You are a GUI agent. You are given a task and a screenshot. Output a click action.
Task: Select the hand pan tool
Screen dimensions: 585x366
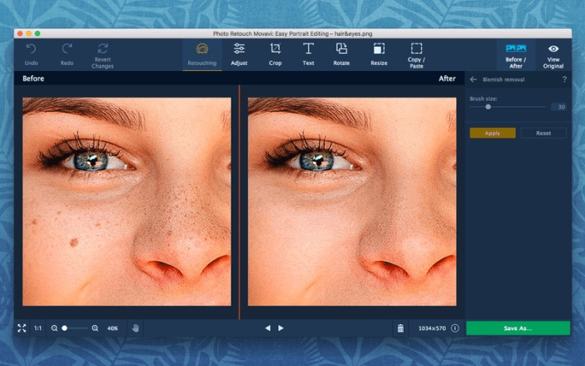[135, 328]
